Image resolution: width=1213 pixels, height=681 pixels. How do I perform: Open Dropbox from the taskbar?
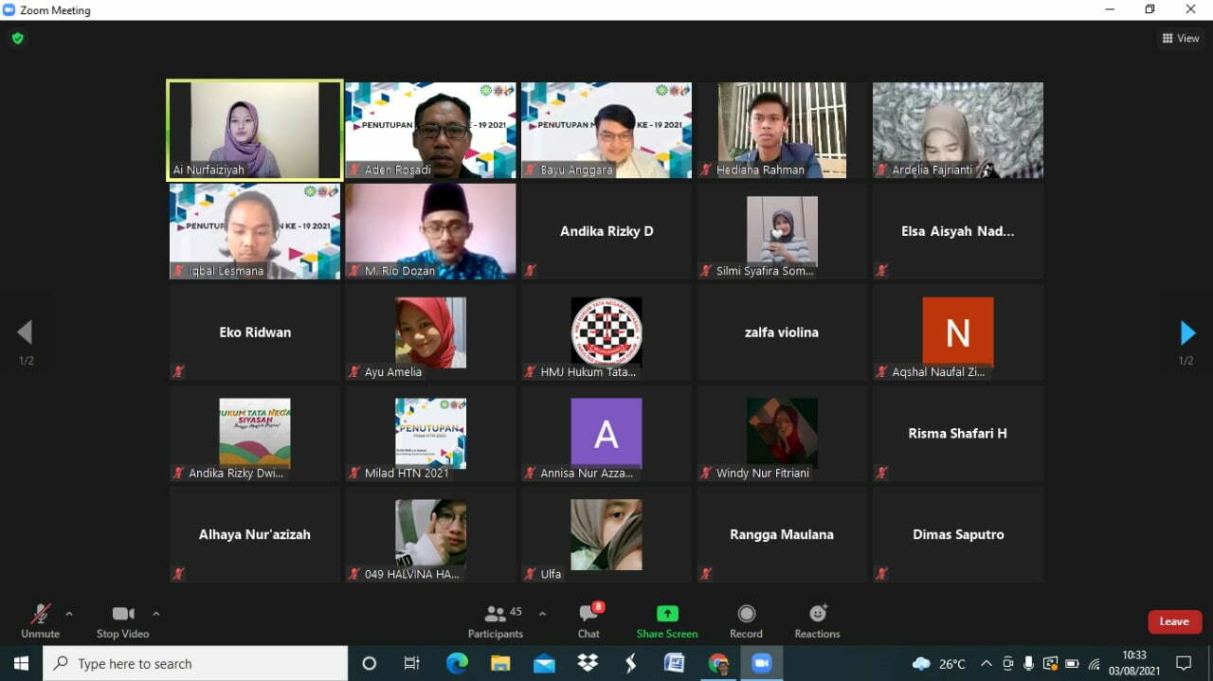click(588, 664)
